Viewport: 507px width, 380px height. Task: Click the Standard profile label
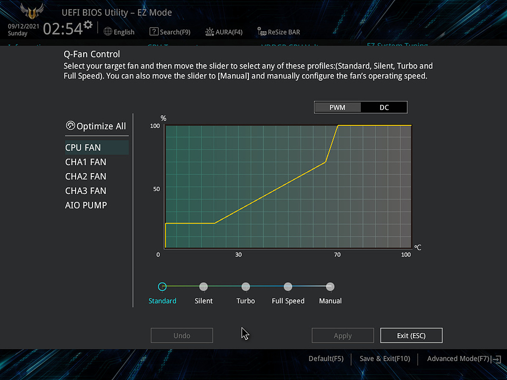pos(162,301)
